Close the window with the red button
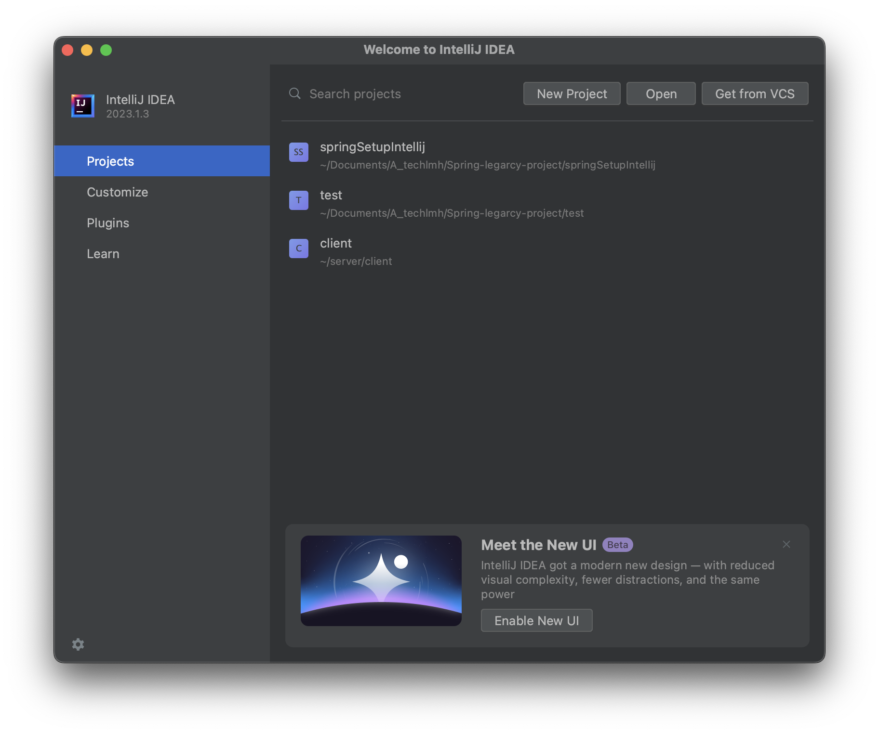The image size is (879, 734). [67, 50]
